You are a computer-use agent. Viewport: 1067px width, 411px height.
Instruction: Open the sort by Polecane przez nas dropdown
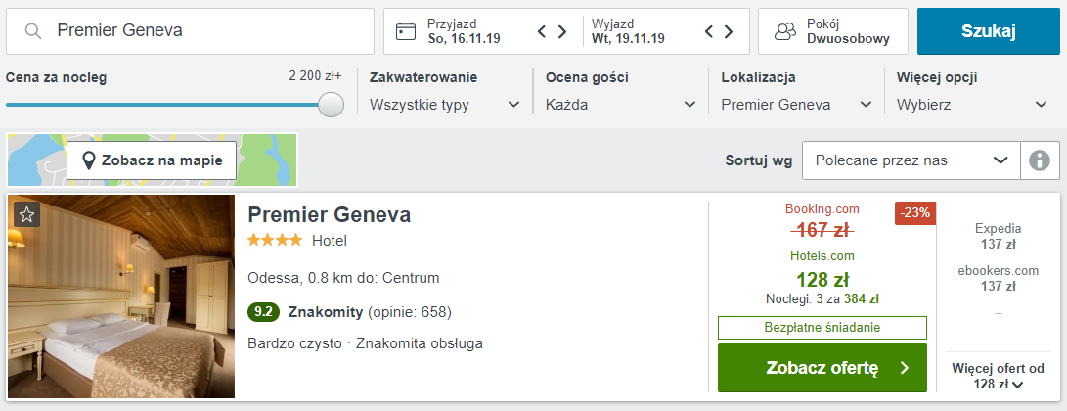[911, 160]
